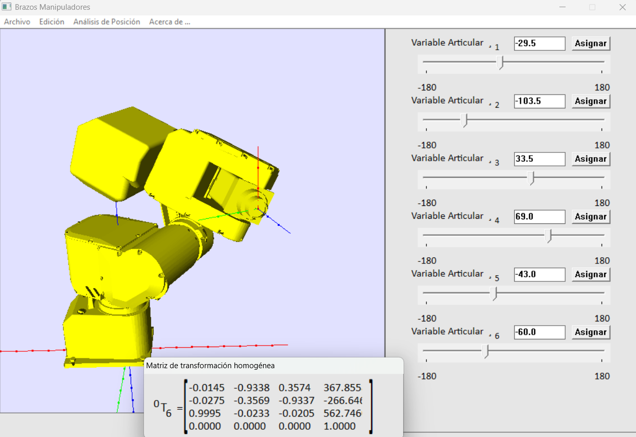Click matrix value 367.855
This screenshot has width=636, height=437.
pos(343,388)
